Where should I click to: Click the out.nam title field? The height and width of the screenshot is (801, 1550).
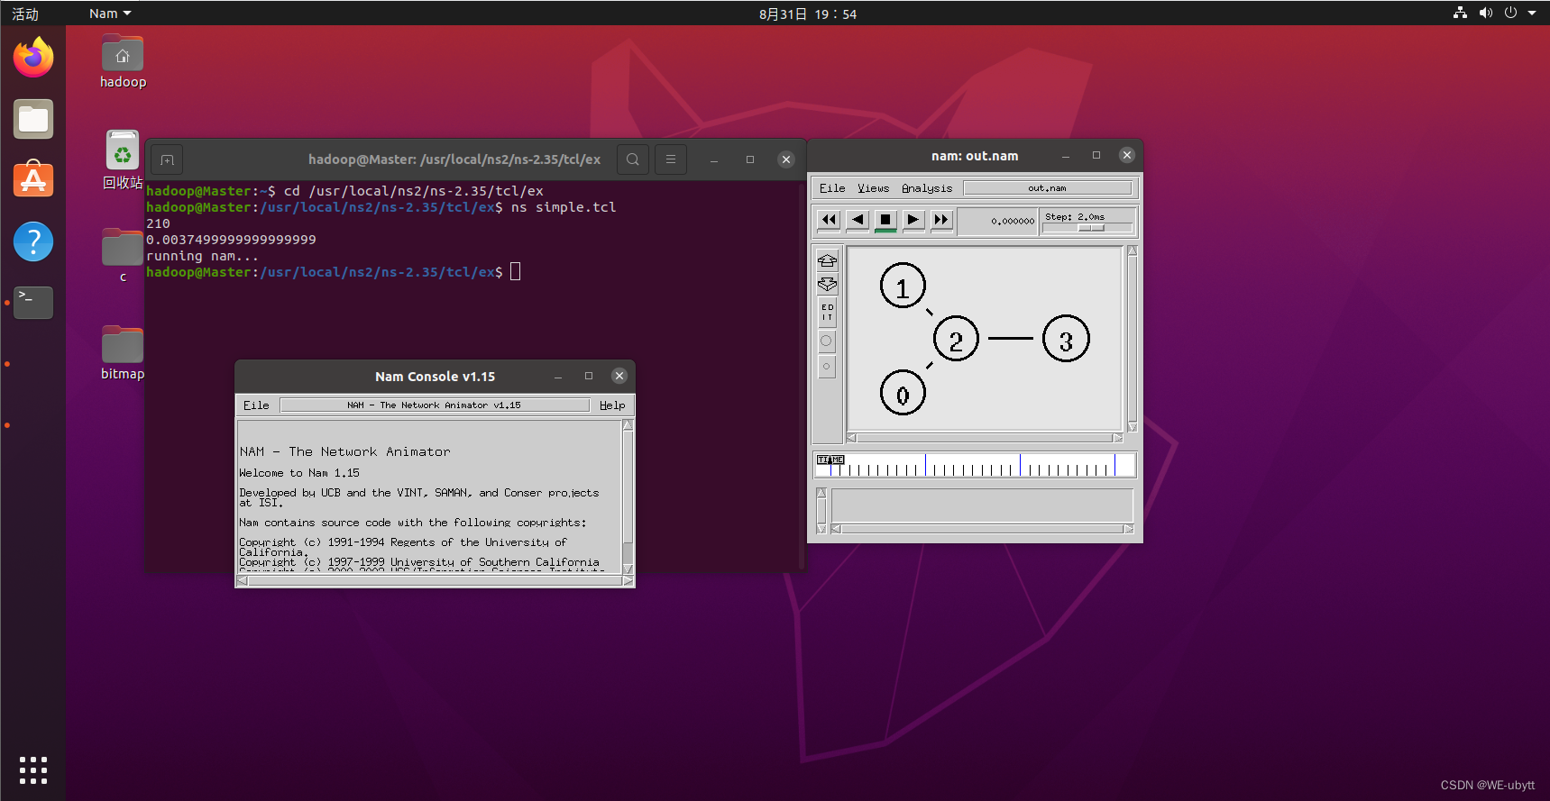[x=1047, y=188]
